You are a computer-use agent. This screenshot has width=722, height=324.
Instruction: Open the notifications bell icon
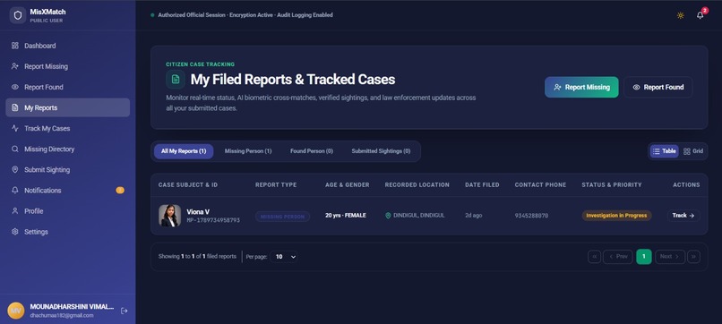point(700,15)
